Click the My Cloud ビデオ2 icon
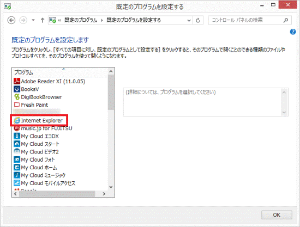This screenshot has height=227, width=300. pos(17,151)
